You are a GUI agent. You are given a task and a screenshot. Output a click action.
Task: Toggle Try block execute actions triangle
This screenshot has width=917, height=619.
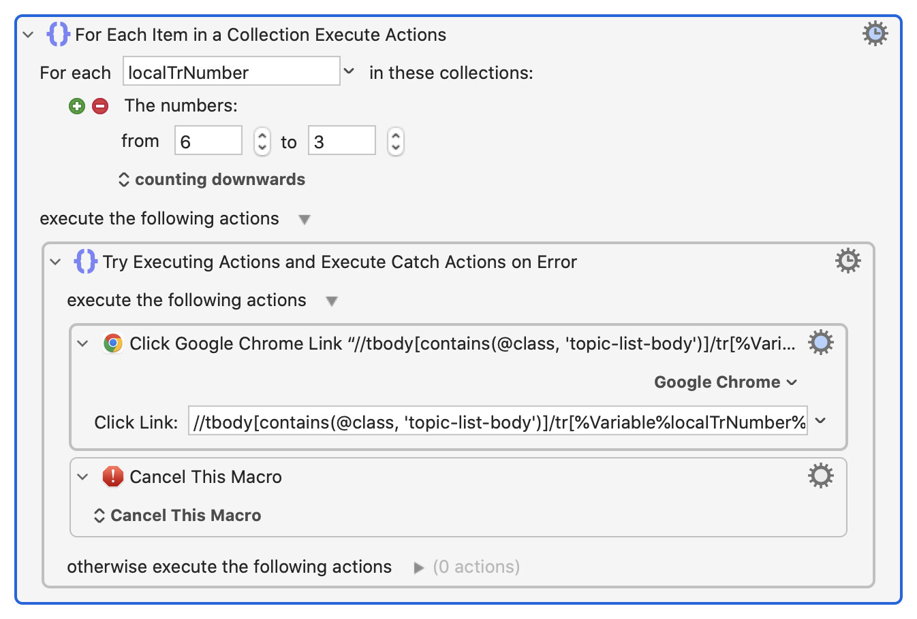[x=332, y=301]
